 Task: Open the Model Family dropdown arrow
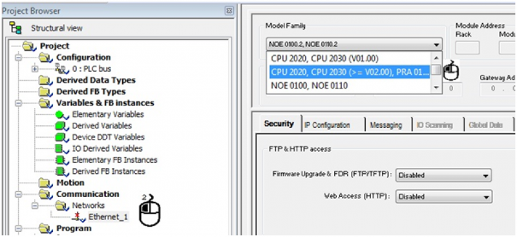coord(437,45)
